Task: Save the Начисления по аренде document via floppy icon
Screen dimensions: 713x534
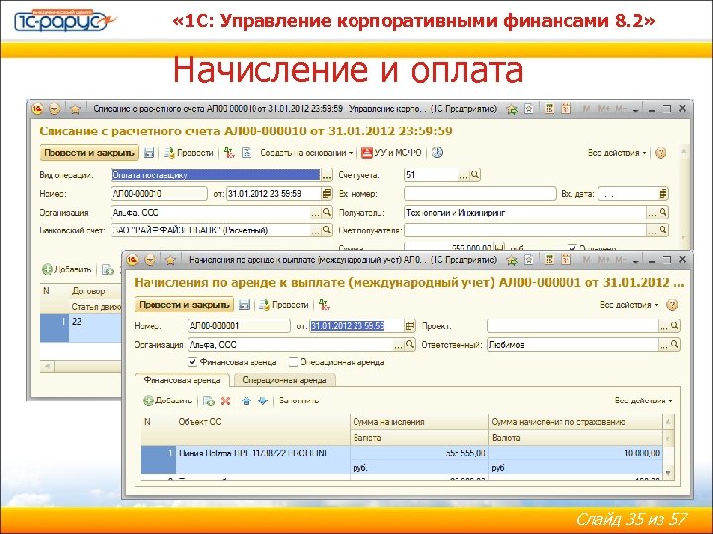Action: [244, 305]
